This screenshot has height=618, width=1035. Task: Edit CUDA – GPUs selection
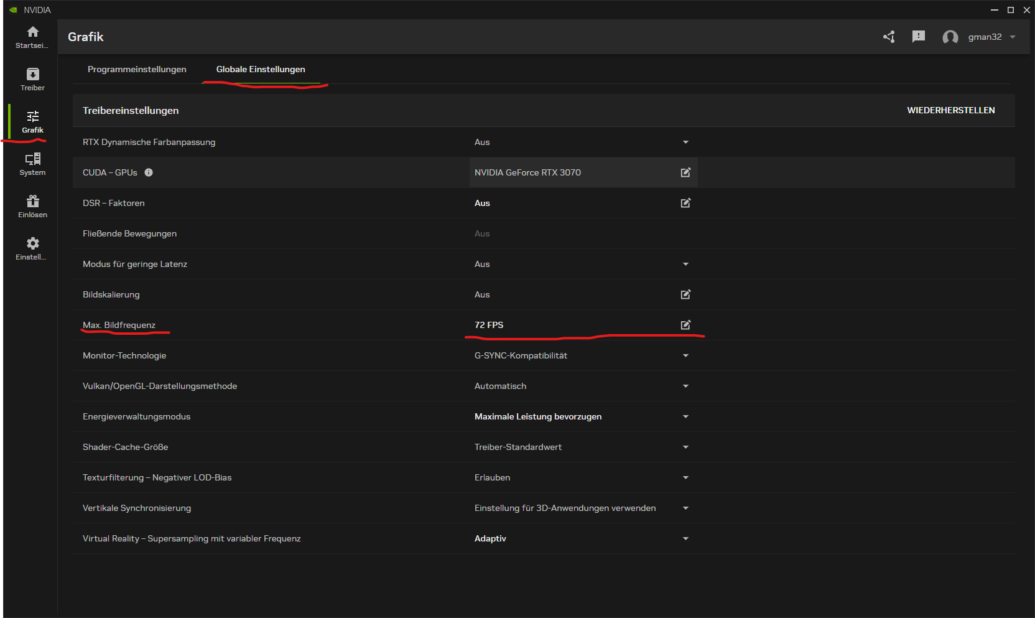[685, 172]
